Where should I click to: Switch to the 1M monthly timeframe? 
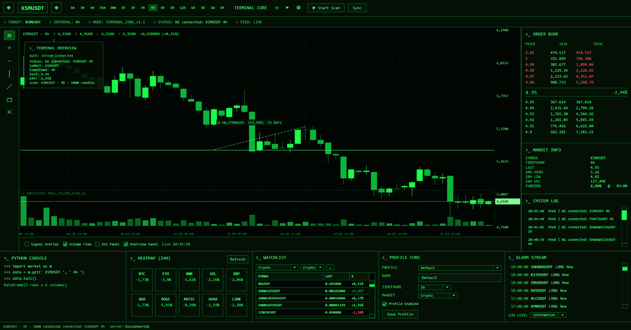pyautogui.click(x=222, y=8)
